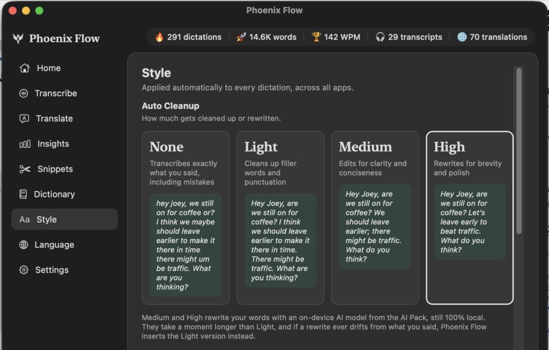Click the 291 dictations stat
Image resolution: width=549 pixels, height=350 pixels.
(x=188, y=37)
